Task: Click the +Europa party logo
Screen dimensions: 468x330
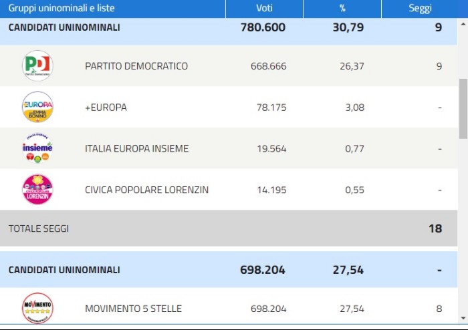Action: [37, 107]
